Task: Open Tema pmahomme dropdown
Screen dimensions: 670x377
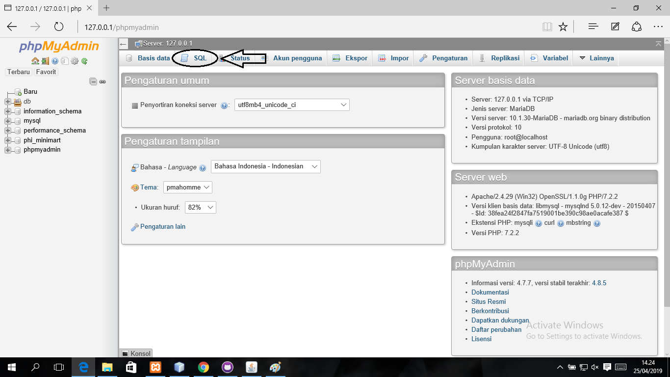Action: pyautogui.click(x=188, y=187)
